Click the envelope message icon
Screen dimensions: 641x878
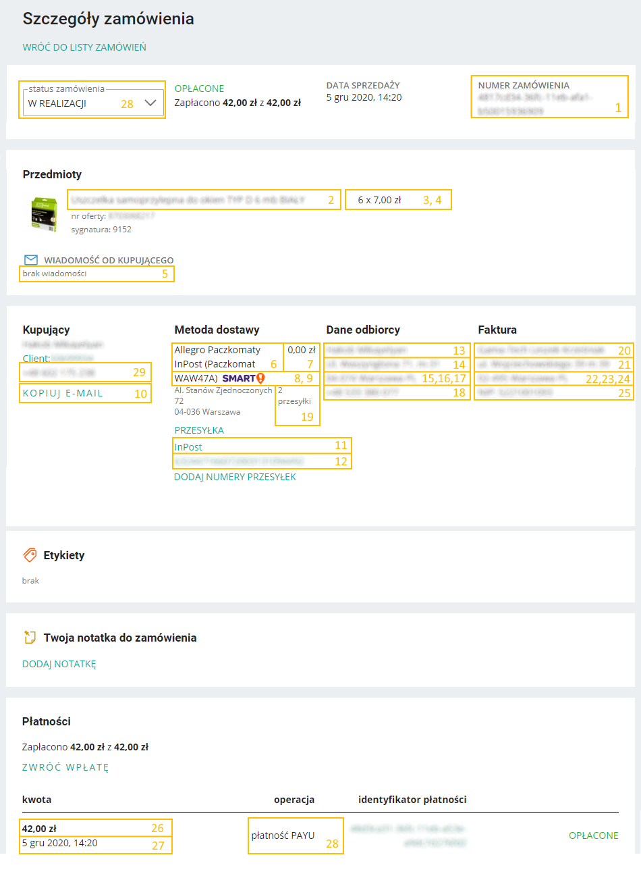click(x=30, y=260)
